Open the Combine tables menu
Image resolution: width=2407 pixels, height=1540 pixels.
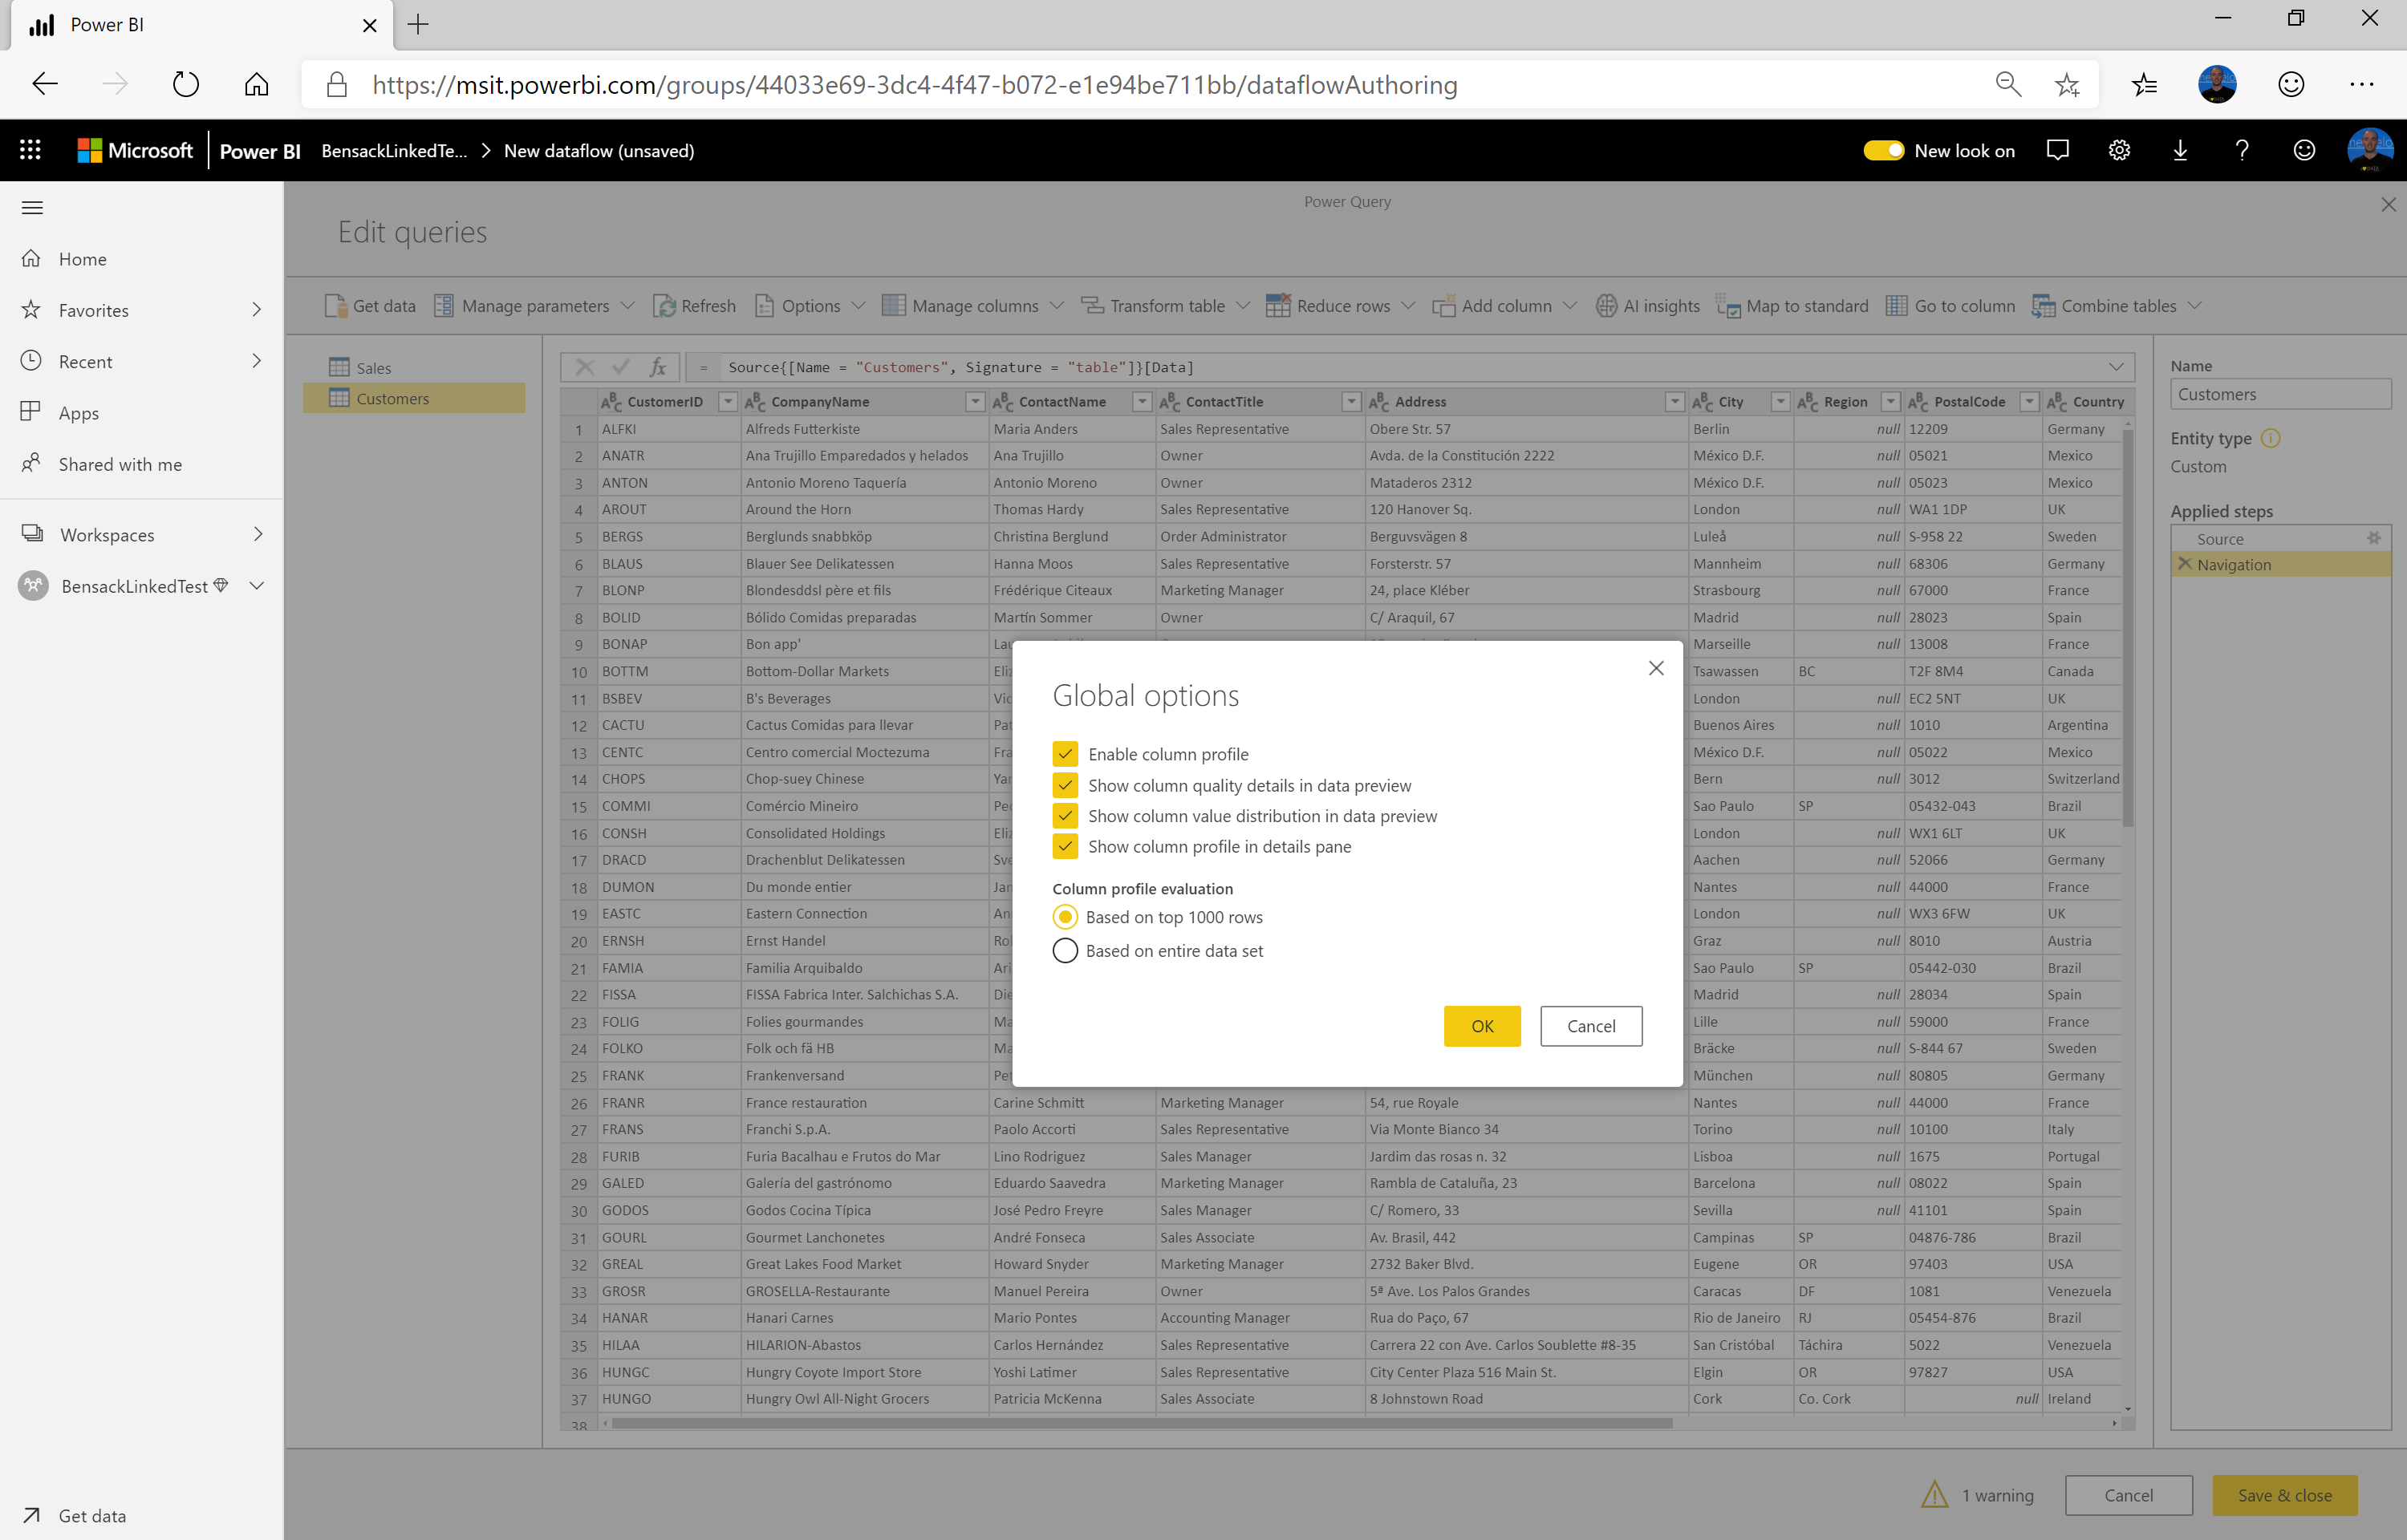[2117, 306]
